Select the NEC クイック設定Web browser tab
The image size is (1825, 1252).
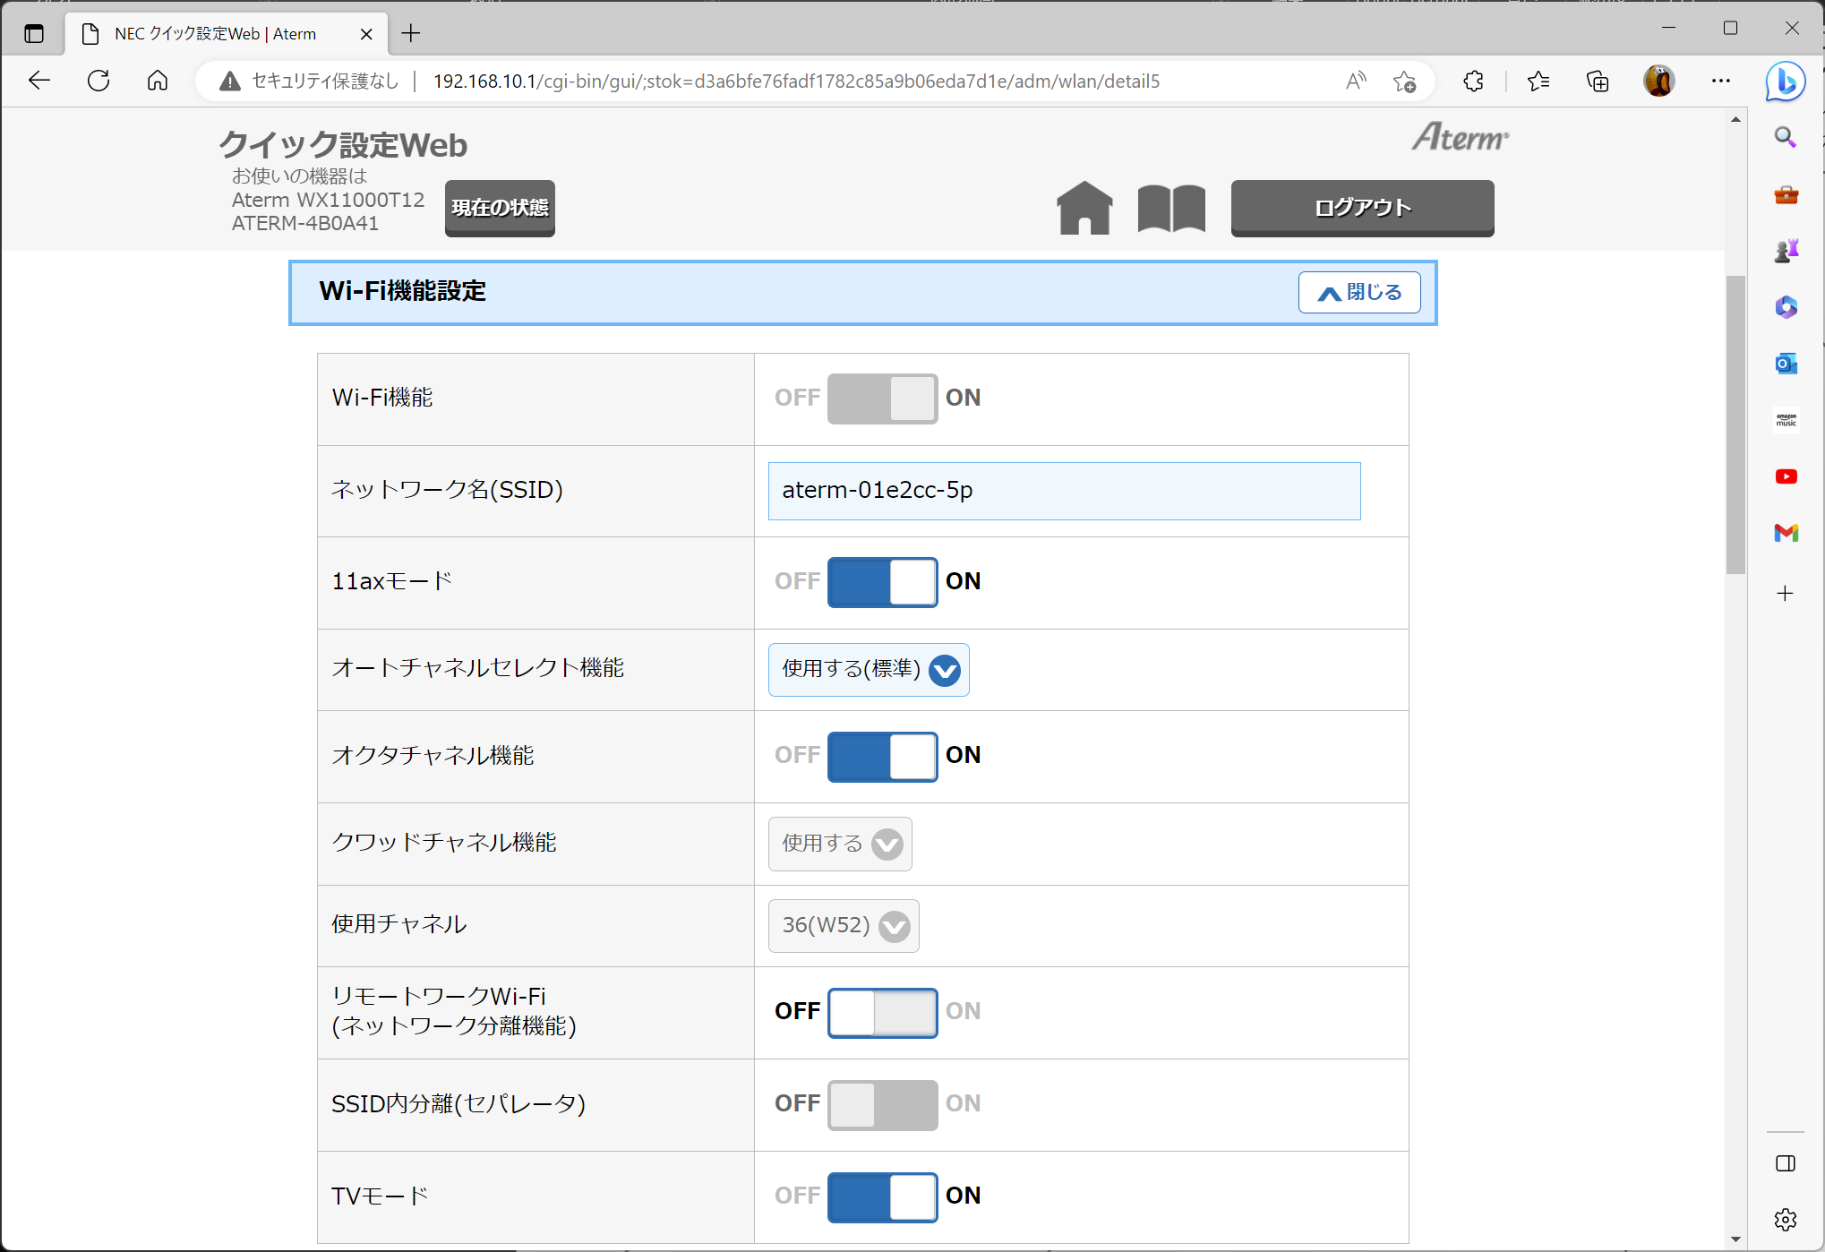click(x=215, y=34)
